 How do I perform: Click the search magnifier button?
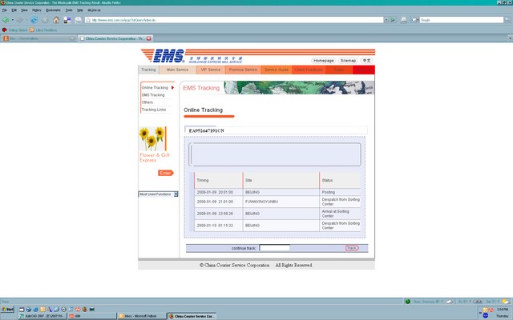[x=507, y=20]
